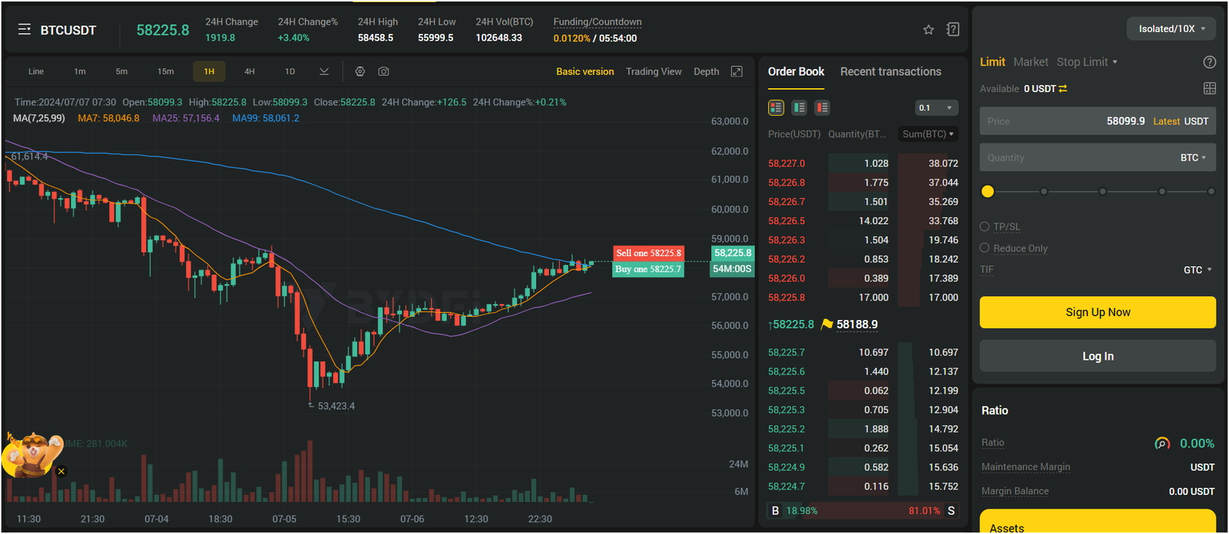Open the calculator icon in order panel
The width and height of the screenshot is (1229, 534).
[1209, 88]
